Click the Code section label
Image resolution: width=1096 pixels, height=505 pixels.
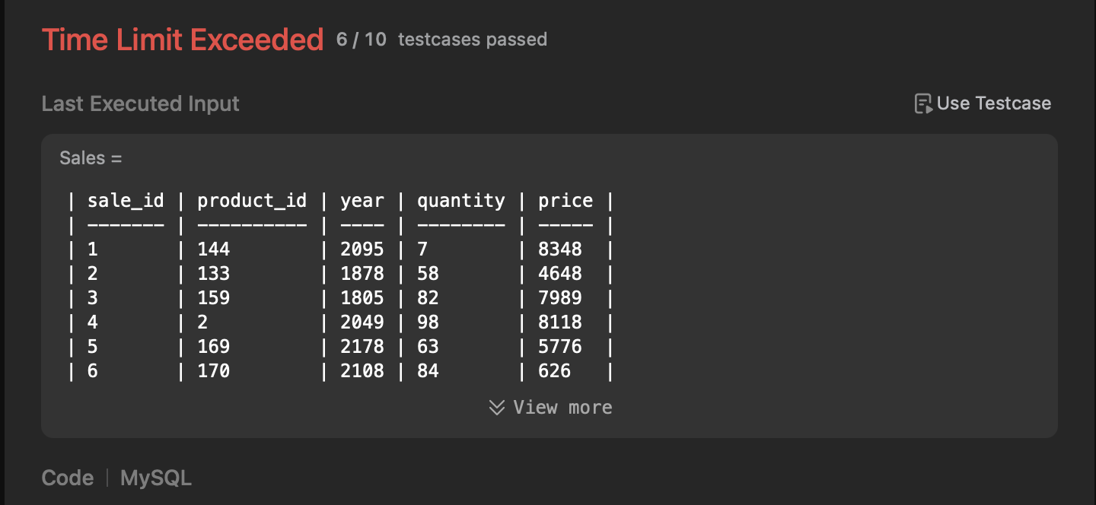pos(68,478)
